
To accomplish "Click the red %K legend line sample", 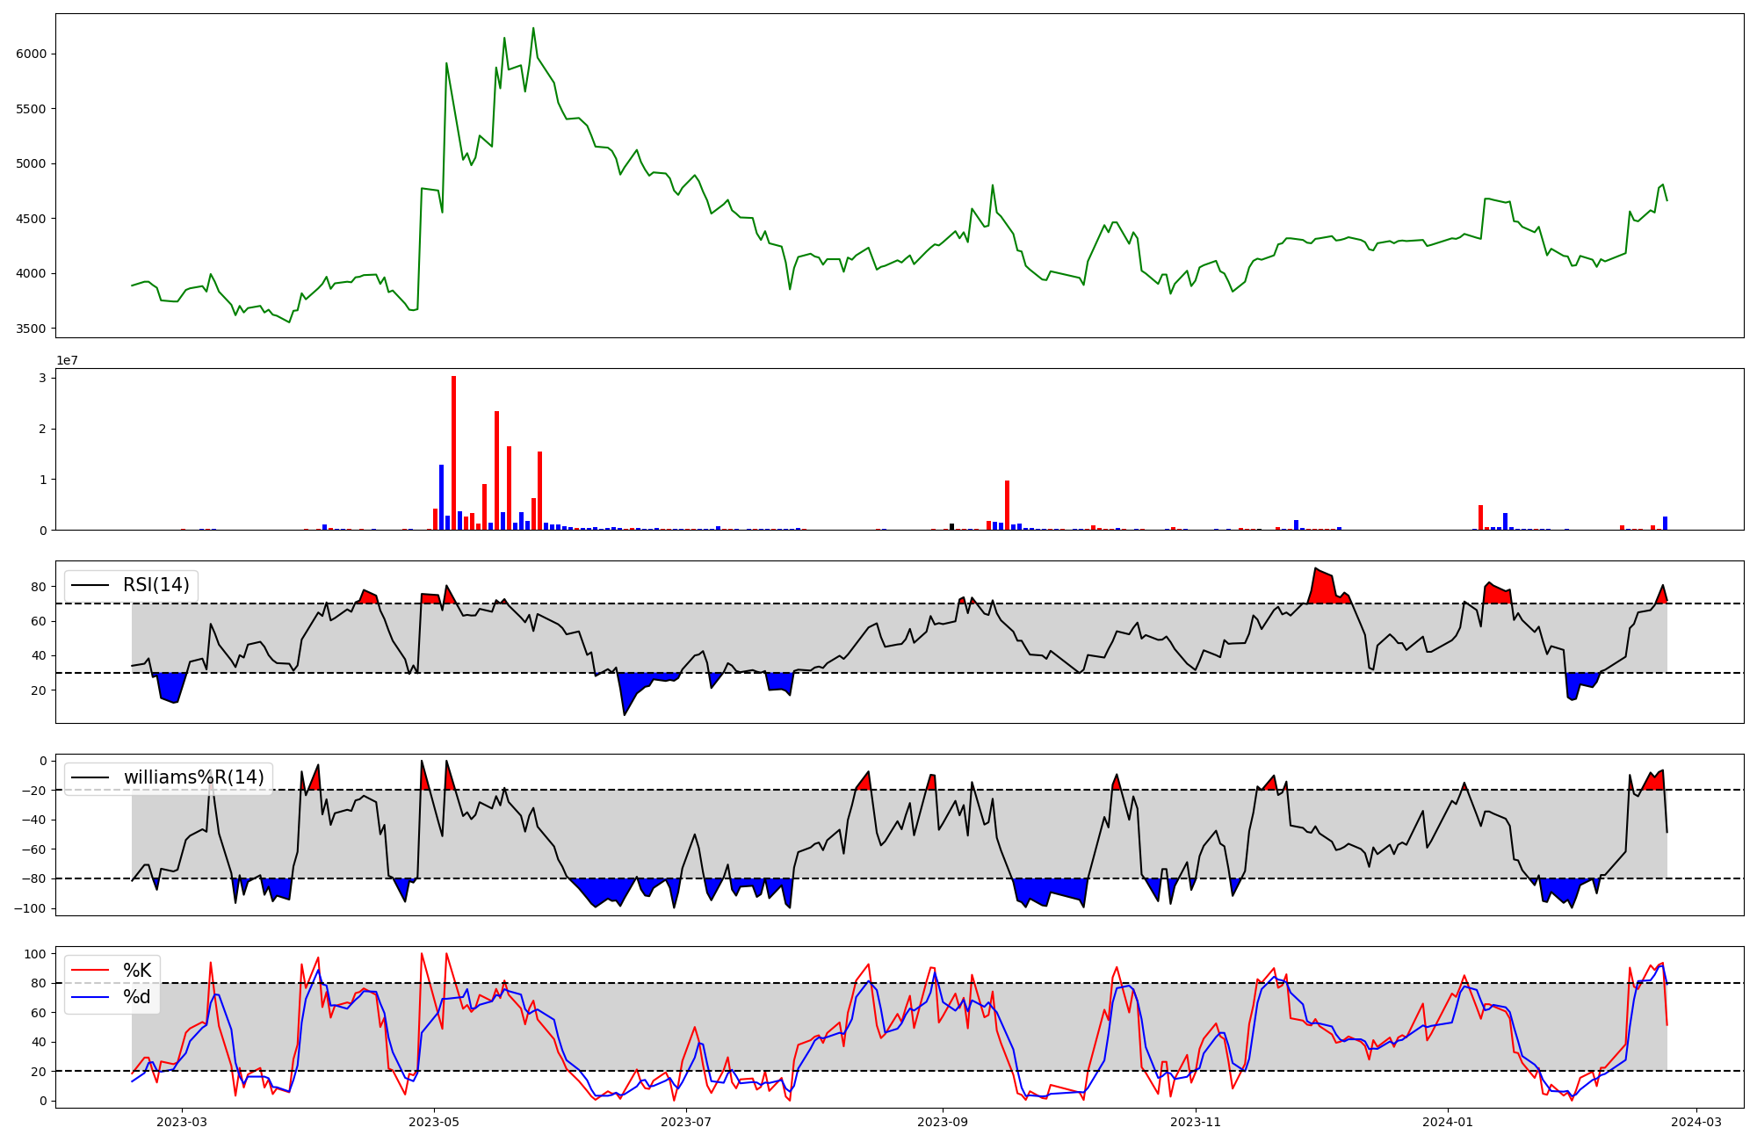I will 90,971.
